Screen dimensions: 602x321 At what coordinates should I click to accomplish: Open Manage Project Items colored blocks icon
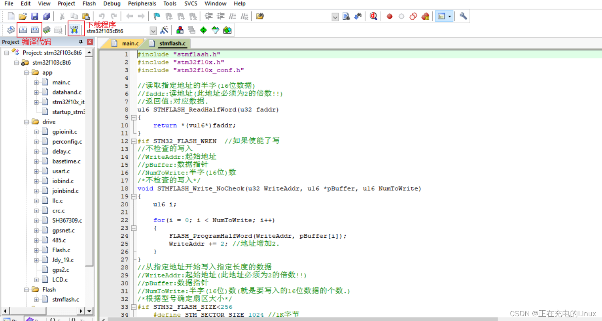point(180,30)
